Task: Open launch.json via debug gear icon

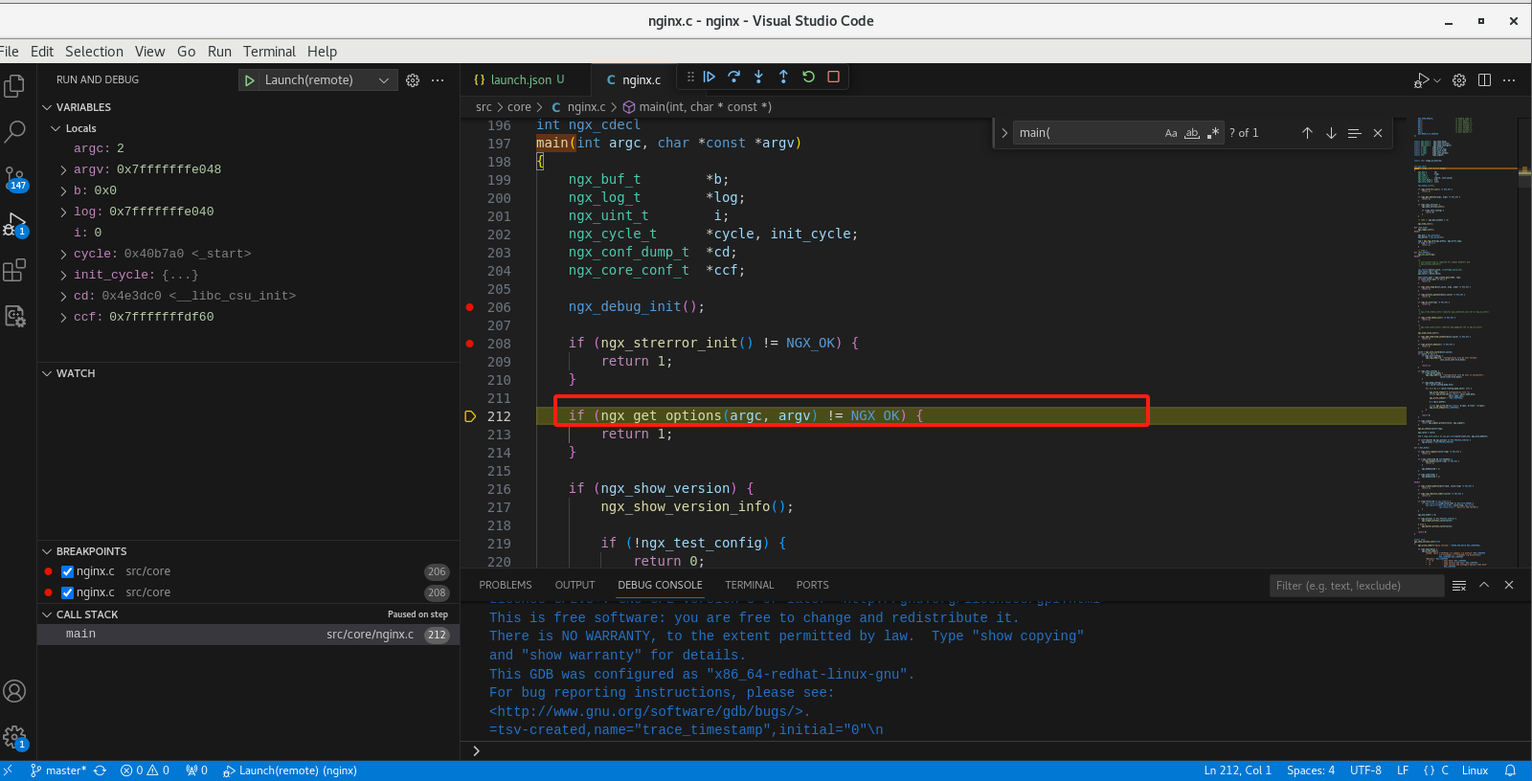Action: coord(413,80)
